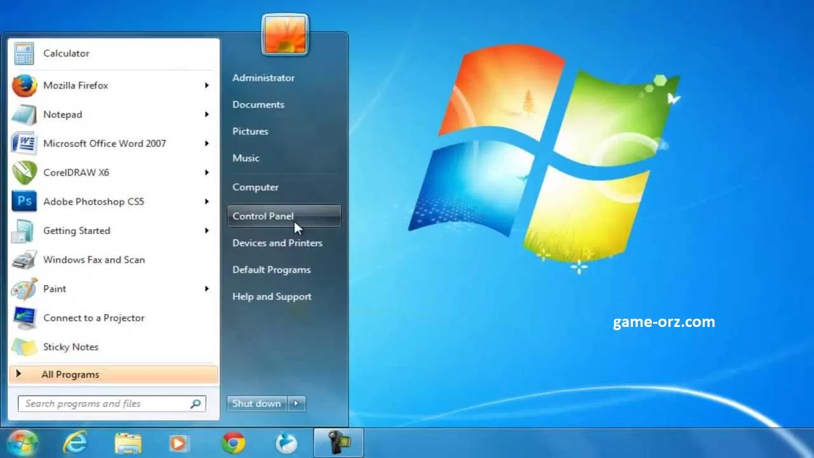
Task: Open Connect to a Projector icon
Action: [24, 318]
